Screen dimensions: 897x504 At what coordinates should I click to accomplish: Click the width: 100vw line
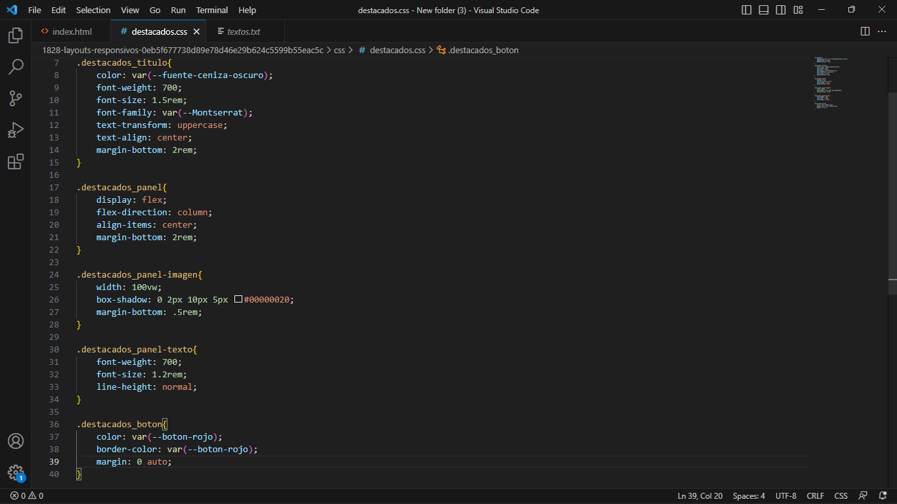pos(129,287)
